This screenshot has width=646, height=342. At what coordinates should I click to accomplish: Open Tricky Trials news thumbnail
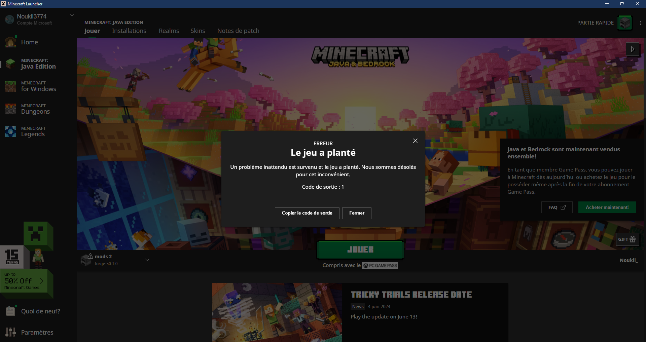point(277,312)
